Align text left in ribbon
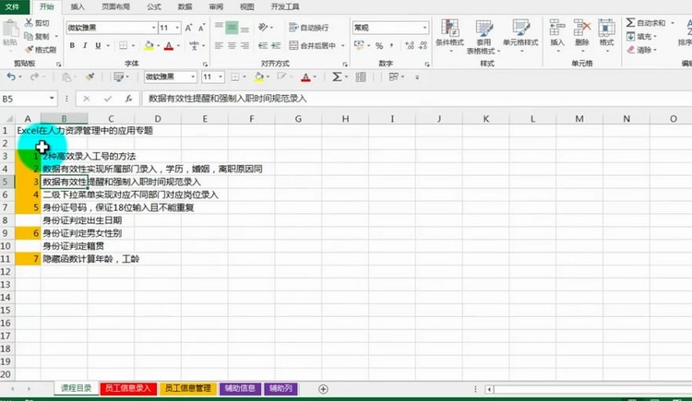The width and height of the screenshot is (692, 401). (x=219, y=45)
